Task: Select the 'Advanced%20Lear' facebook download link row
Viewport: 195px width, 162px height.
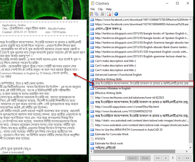Action: coord(139,24)
